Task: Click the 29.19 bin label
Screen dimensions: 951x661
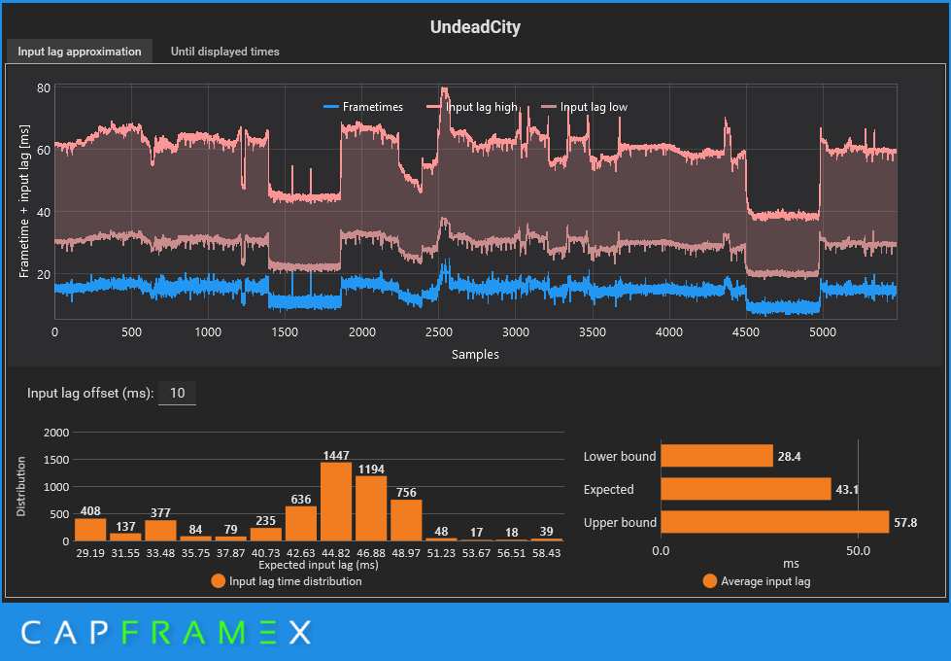Action: point(90,553)
